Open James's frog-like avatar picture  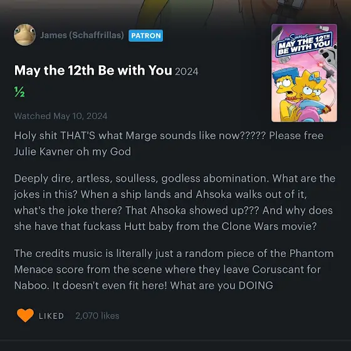pos(24,35)
